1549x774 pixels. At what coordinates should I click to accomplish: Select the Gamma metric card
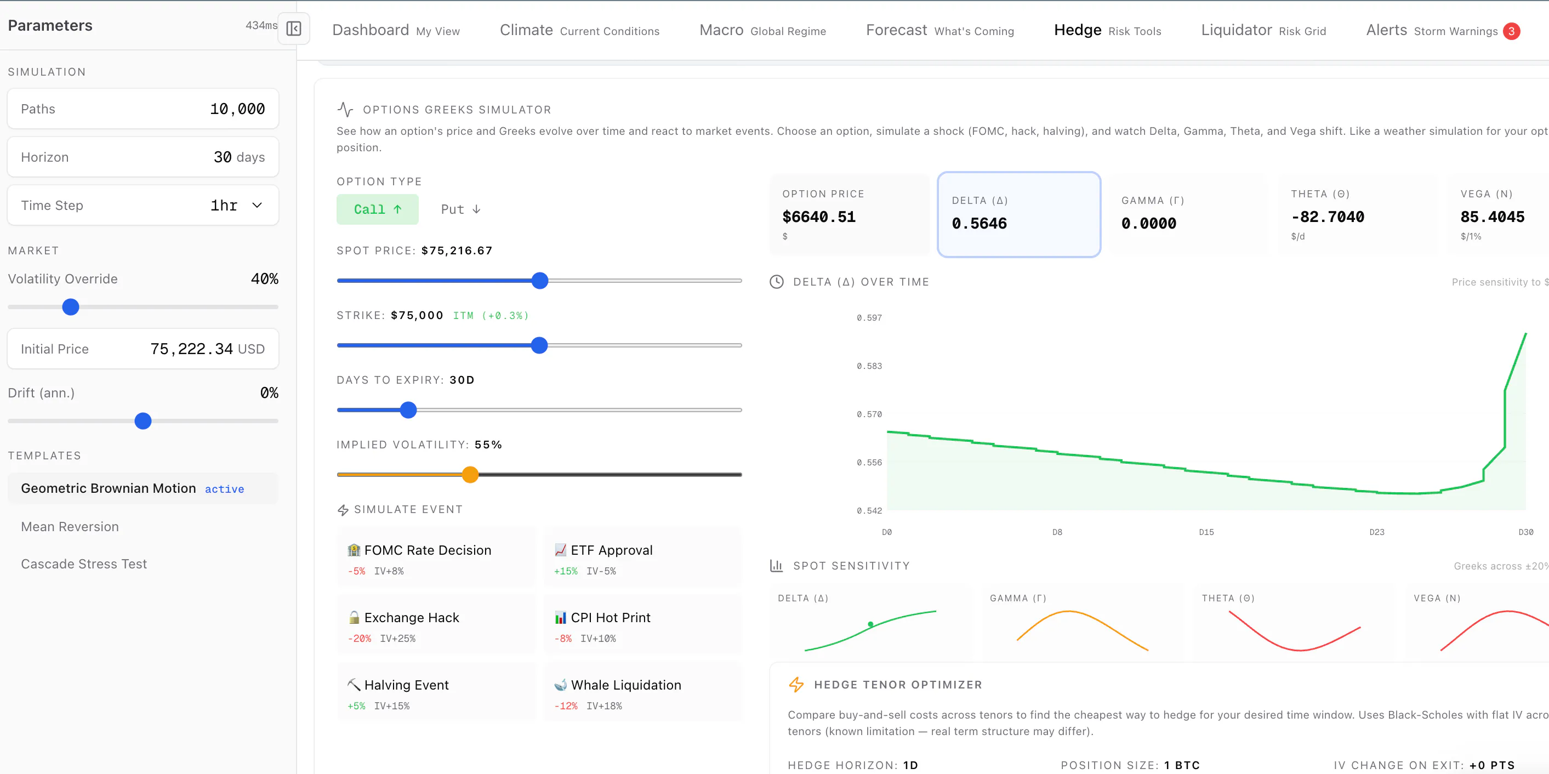coord(1189,214)
